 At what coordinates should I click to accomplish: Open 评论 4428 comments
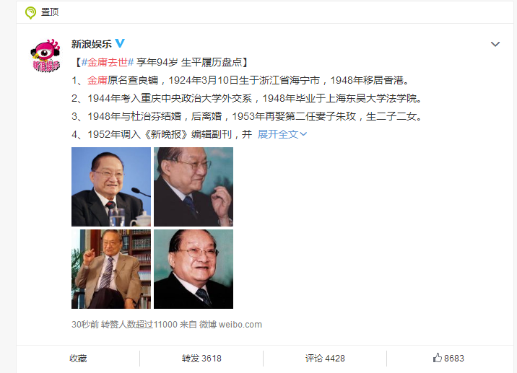tap(325, 358)
